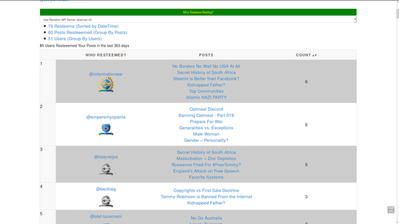Open post No Go Australia
Screen dimensions: 399x224
[x=206, y=218]
